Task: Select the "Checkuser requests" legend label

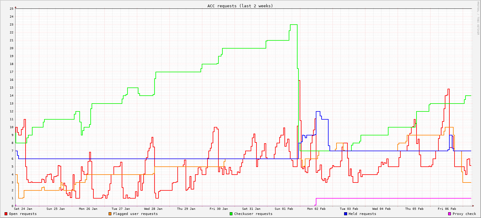Action: coord(253,214)
